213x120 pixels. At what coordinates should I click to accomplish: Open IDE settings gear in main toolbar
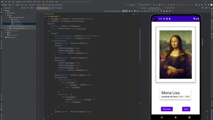(x=209, y=5)
